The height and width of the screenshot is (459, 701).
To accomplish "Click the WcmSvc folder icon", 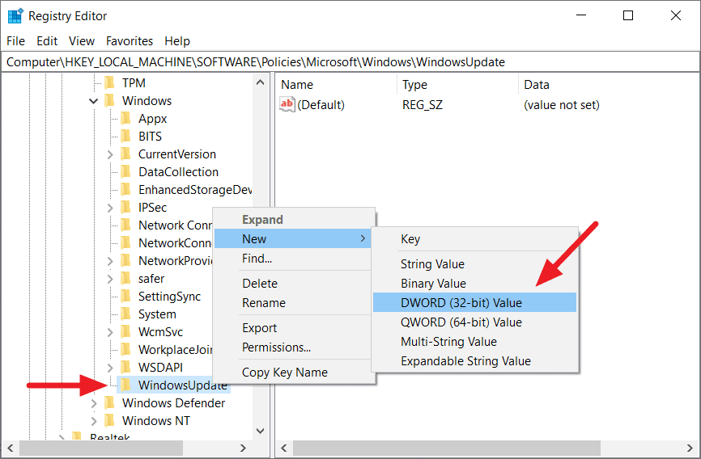I will [x=125, y=332].
